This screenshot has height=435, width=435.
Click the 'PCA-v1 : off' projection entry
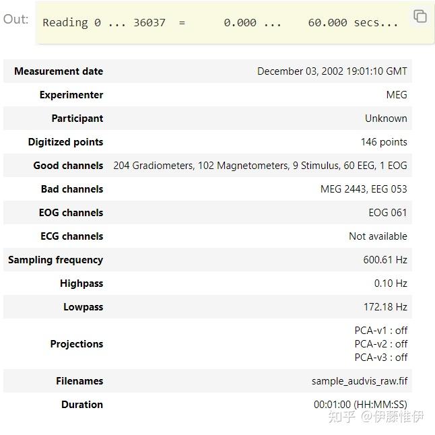click(x=380, y=331)
